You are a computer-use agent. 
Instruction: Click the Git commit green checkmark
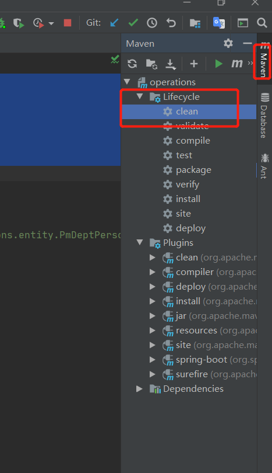coord(133,22)
